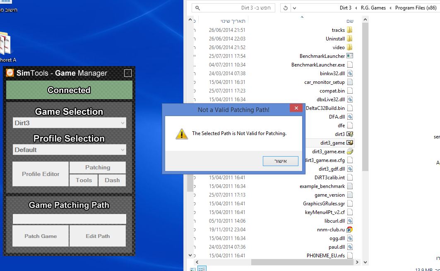Click the tracks folder icon
The height and width of the screenshot is (271, 440).
coord(350,30)
